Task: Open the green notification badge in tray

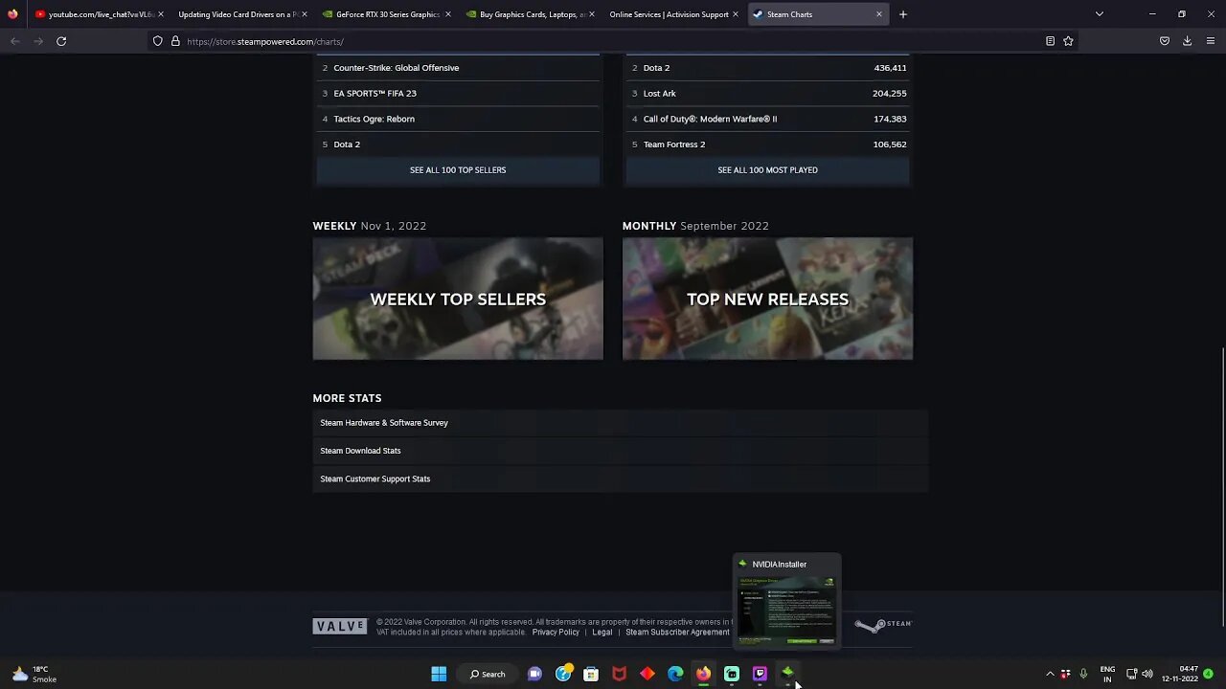Action: pos(1209,674)
